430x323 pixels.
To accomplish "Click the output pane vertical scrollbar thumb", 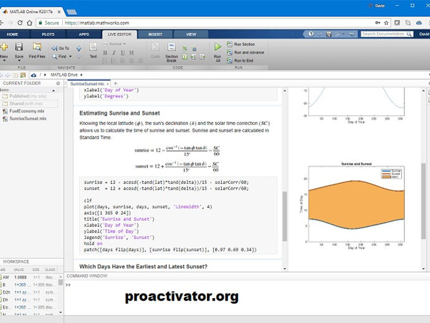I will click(424, 201).
